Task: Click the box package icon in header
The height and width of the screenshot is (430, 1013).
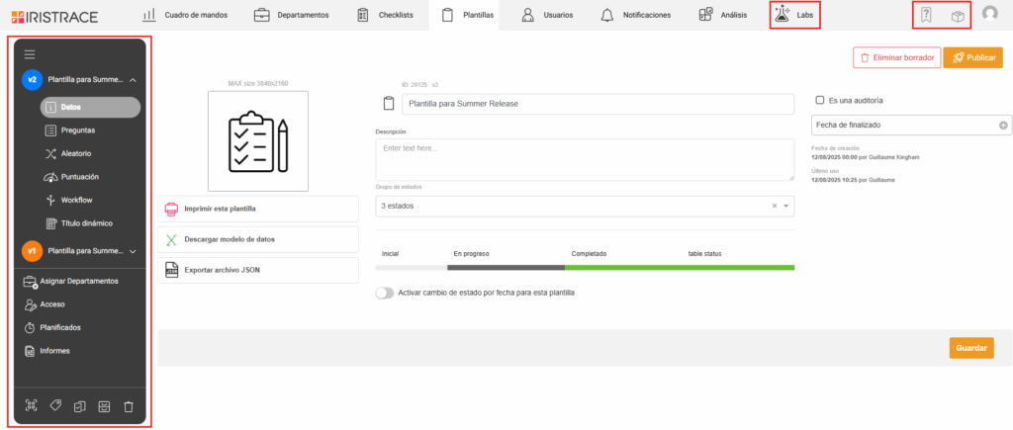Action: 957,15
